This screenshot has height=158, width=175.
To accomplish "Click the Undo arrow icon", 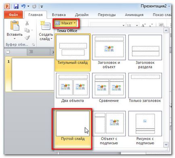I will tap(23, 6).
